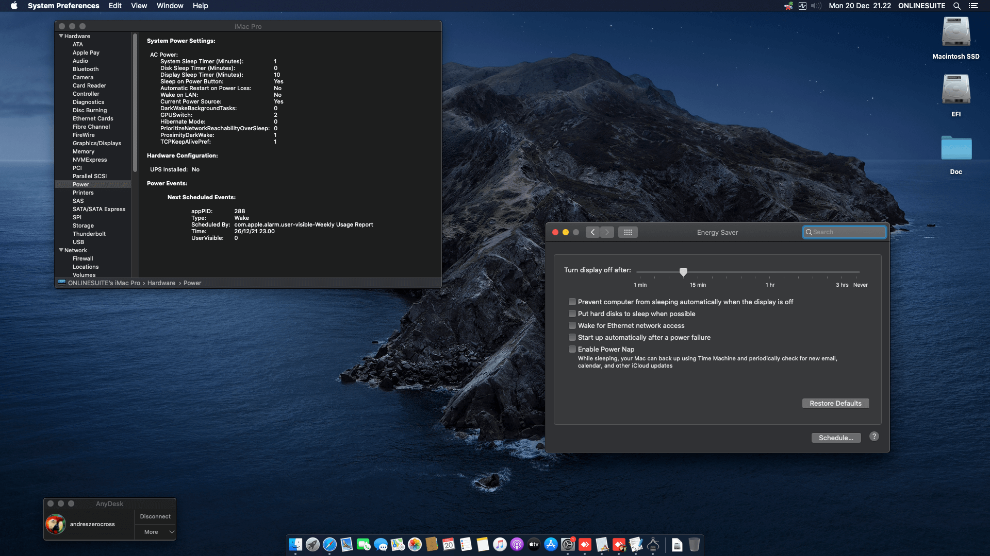Open the Trash in the Dock
The width and height of the screenshot is (990, 556).
694,544
